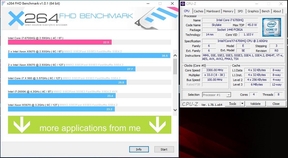The width and height of the screenshot is (288, 158).
Task: Select 'Intel Core i7 X 980 @ 3.57GHz' label
Action: (x=35, y=78)
